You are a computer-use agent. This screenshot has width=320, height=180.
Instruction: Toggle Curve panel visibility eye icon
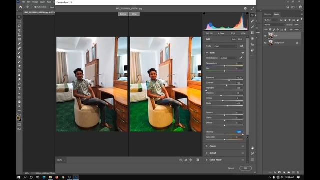click(x=243, y=146)
